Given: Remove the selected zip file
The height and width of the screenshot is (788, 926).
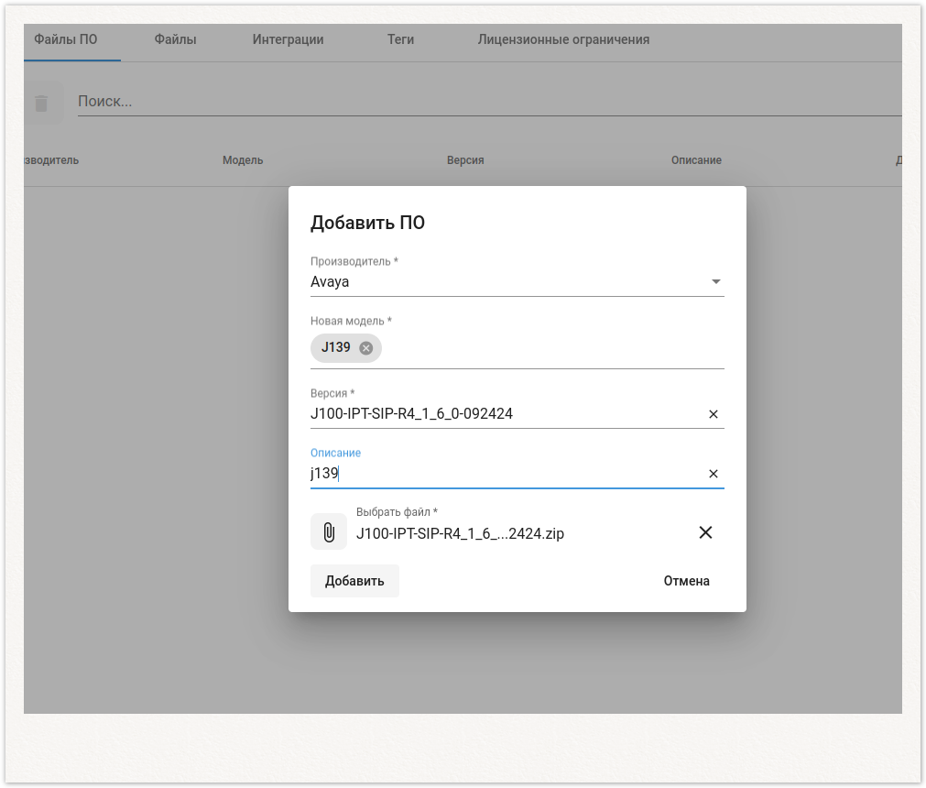Looking at the screenshot, I should pyautogui.click(x=705, y=532).
